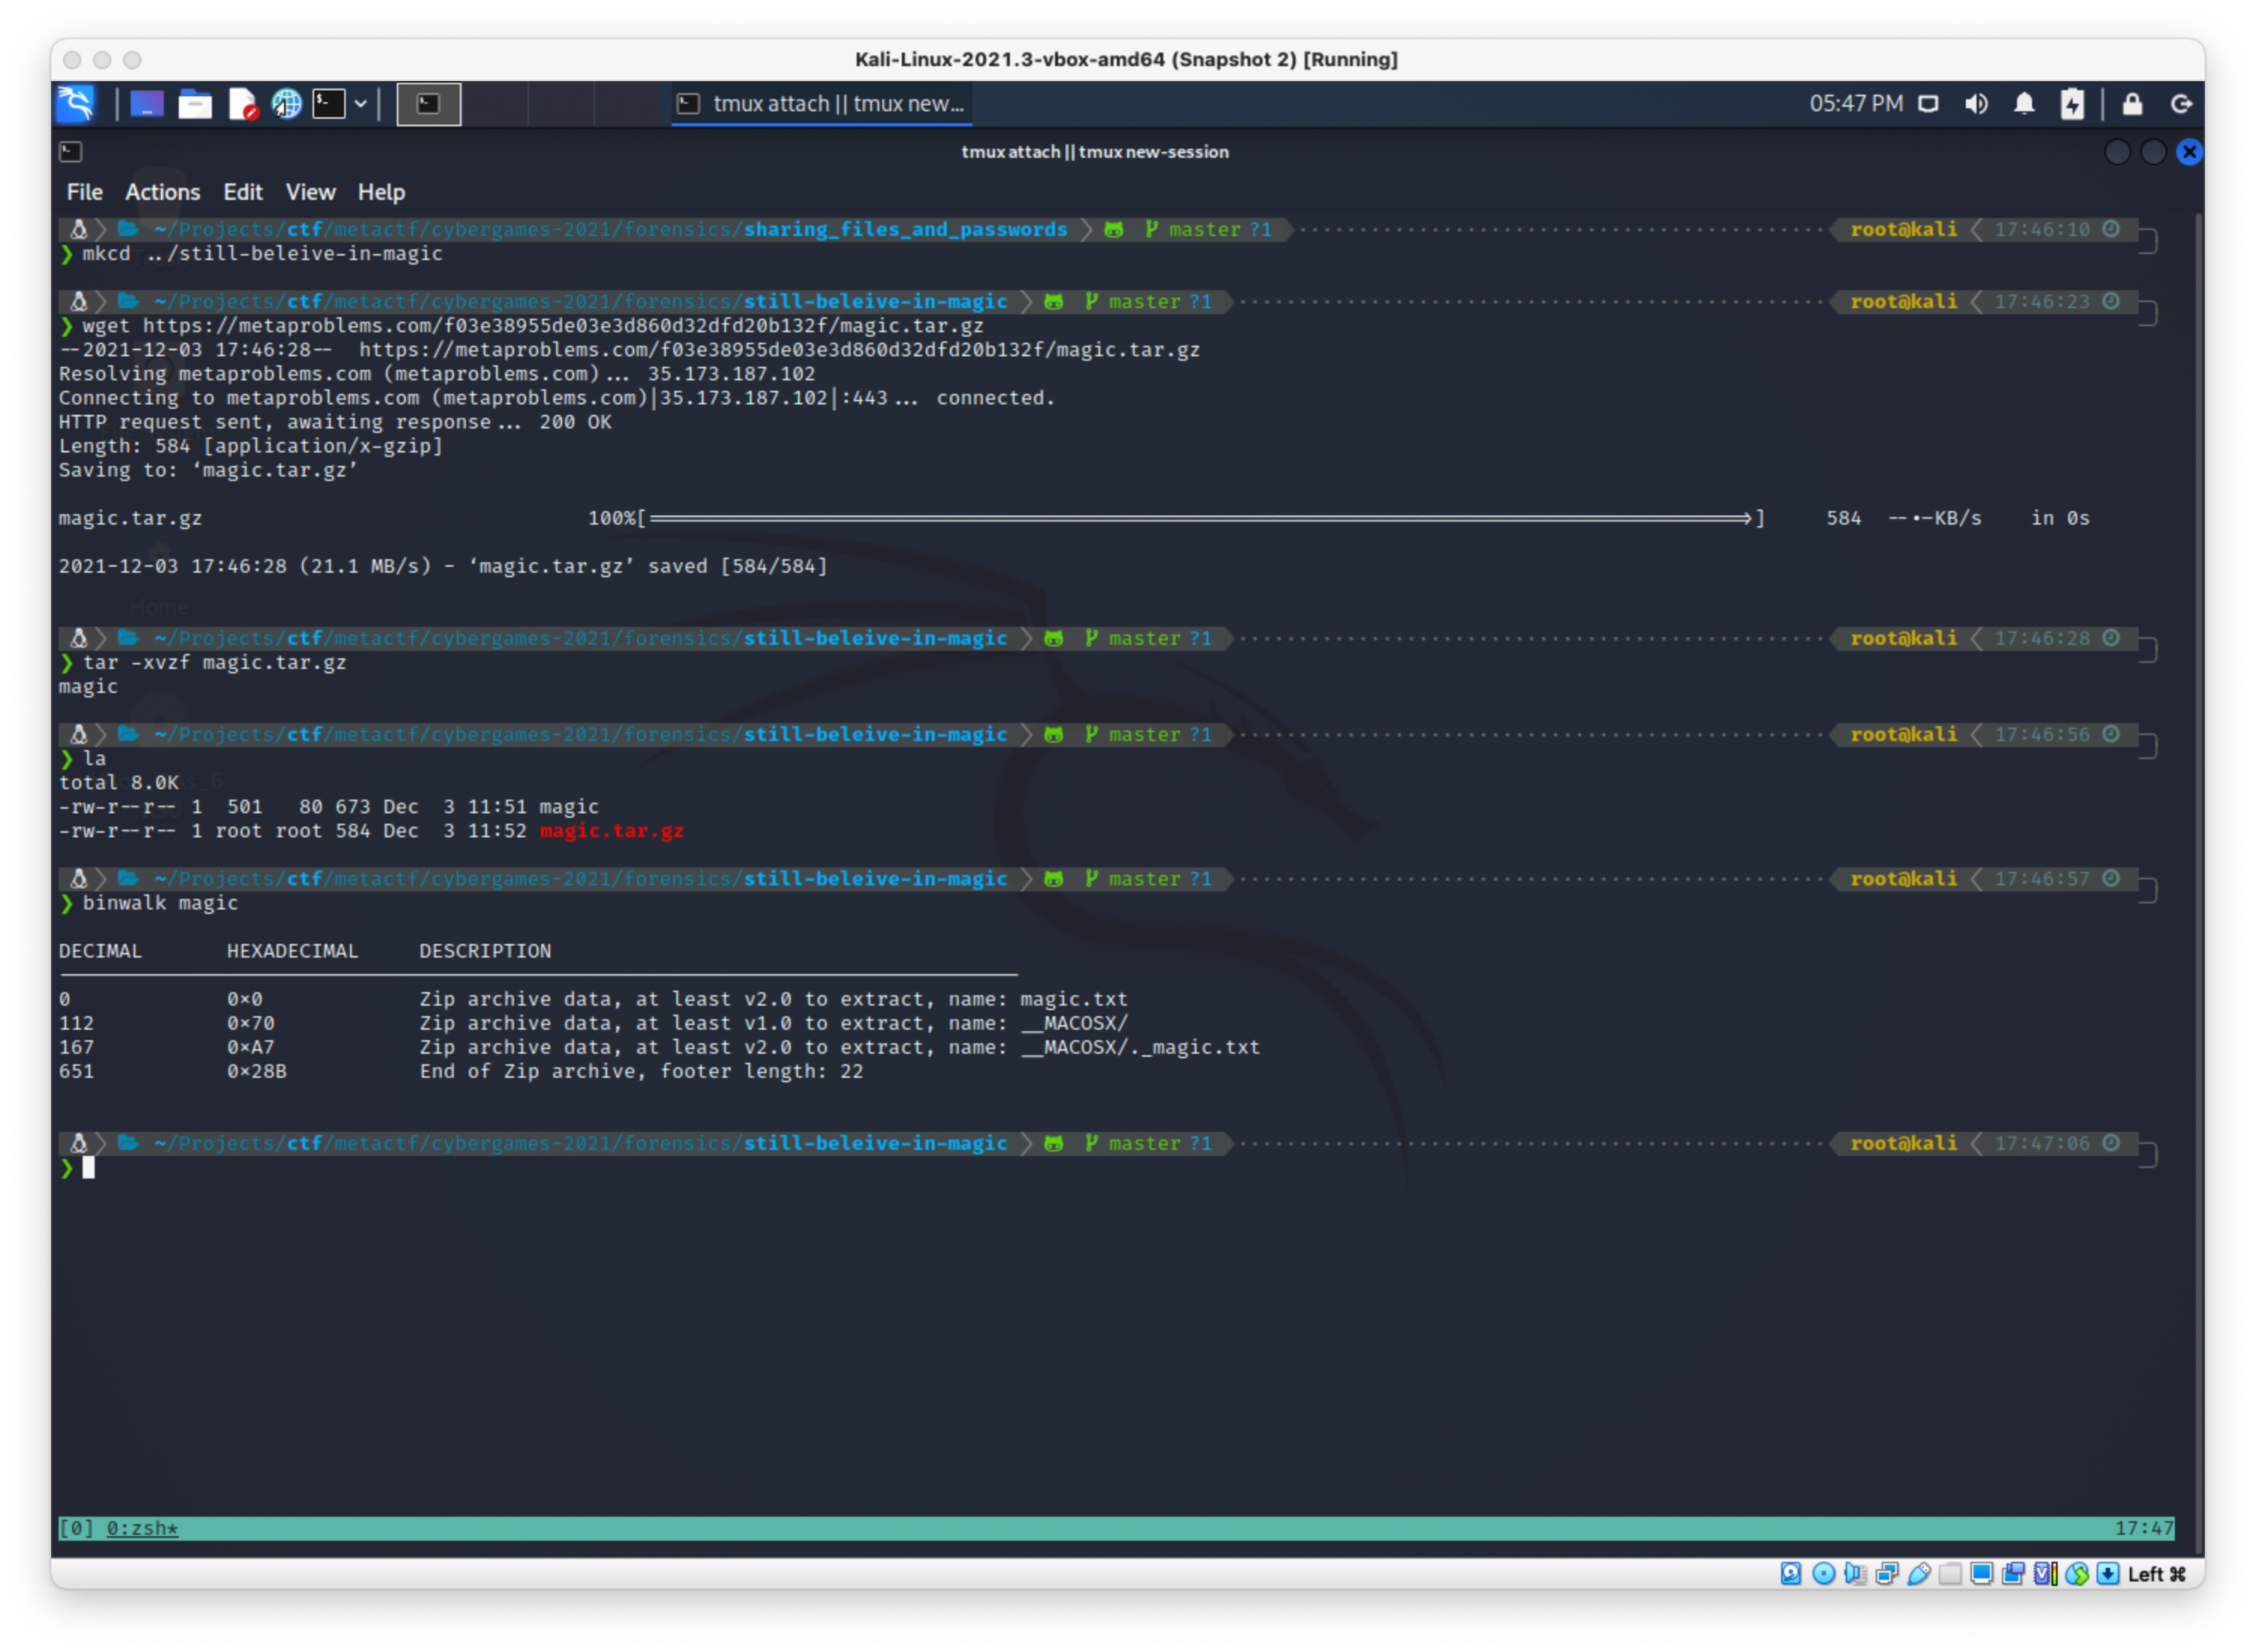The image size is (2256, 1652).
Task: Click the 'binwalk magic' command text
Action: tap(160, 903)
